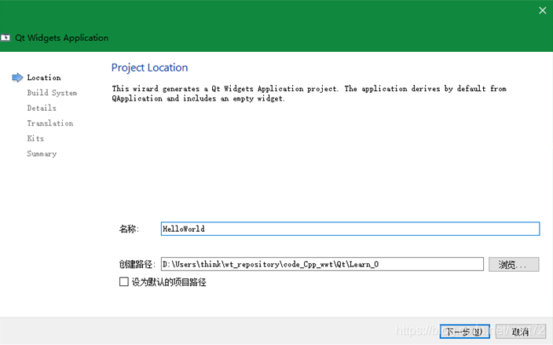This screenshot has width=553, height=345.
Task: Click the creation path input field
Action: tap(322, 264)
